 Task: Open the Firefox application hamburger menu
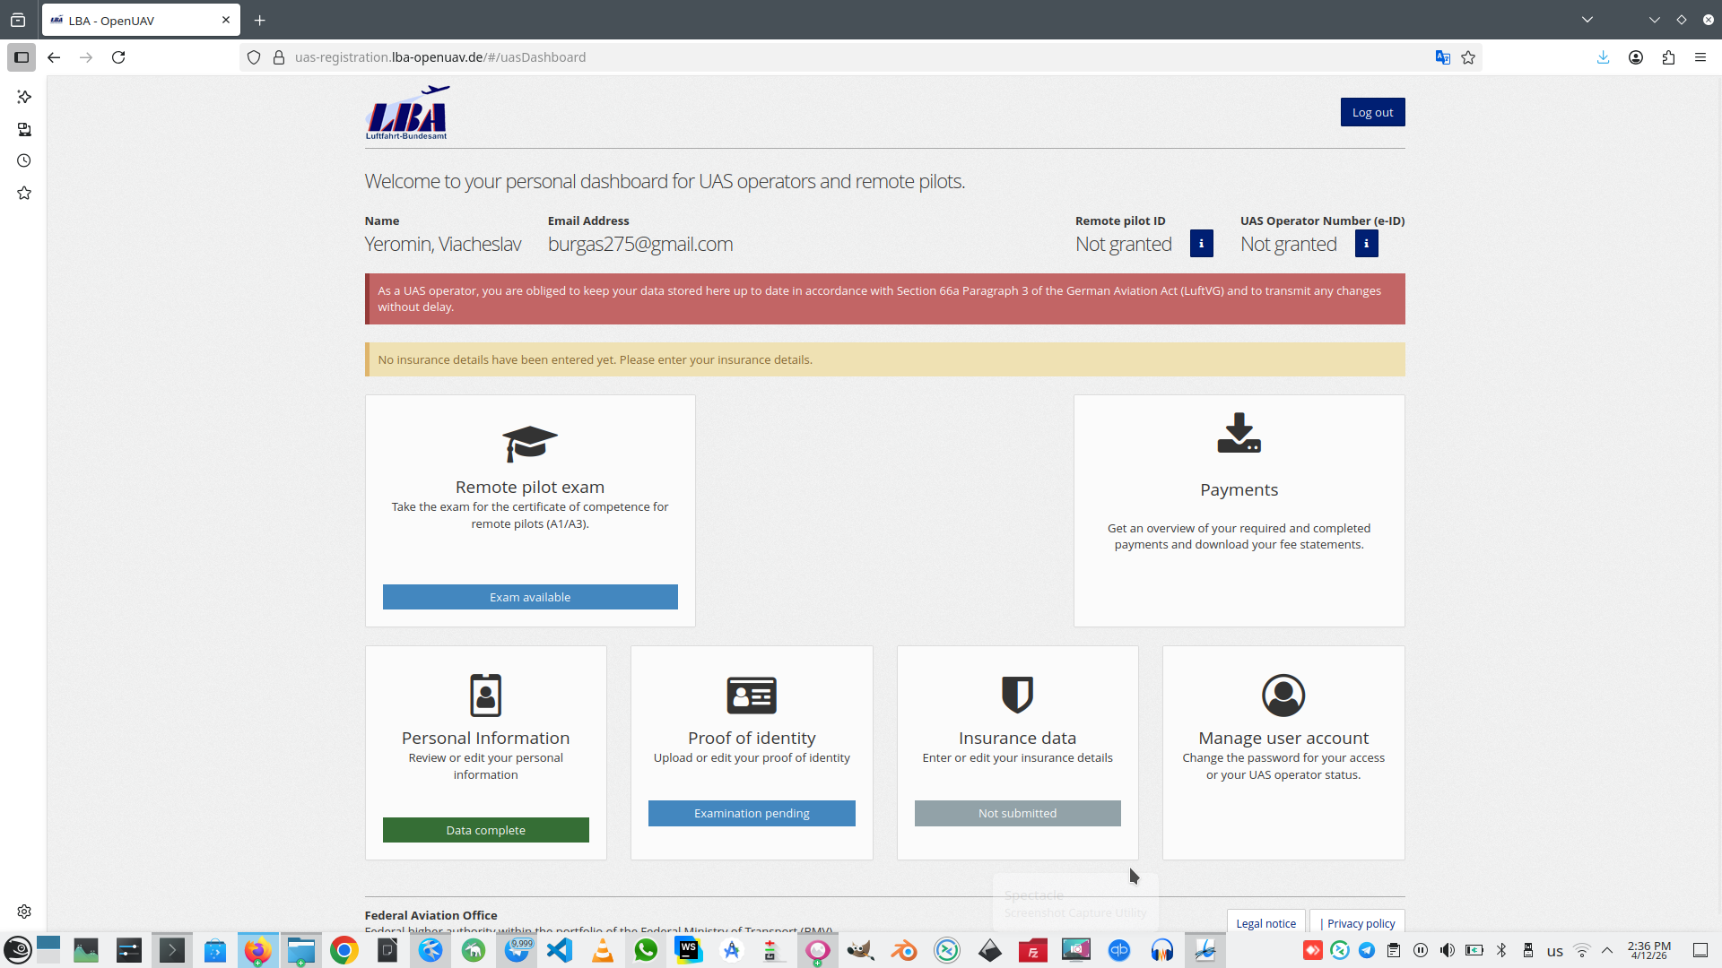tap(1700, 57)
